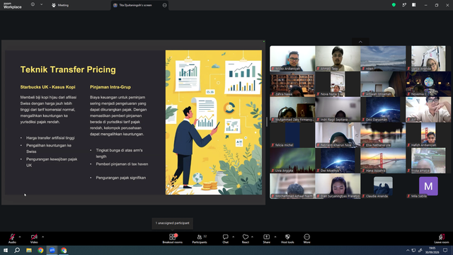This screenshot has height=255, width=453.
Task: Expand the chat options arrow
Action: [233, 237]
